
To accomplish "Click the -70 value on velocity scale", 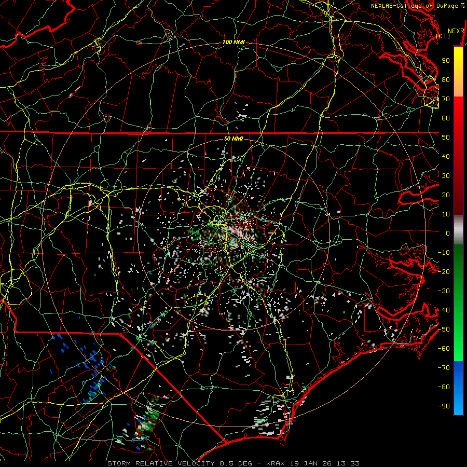I will [444, 368].
